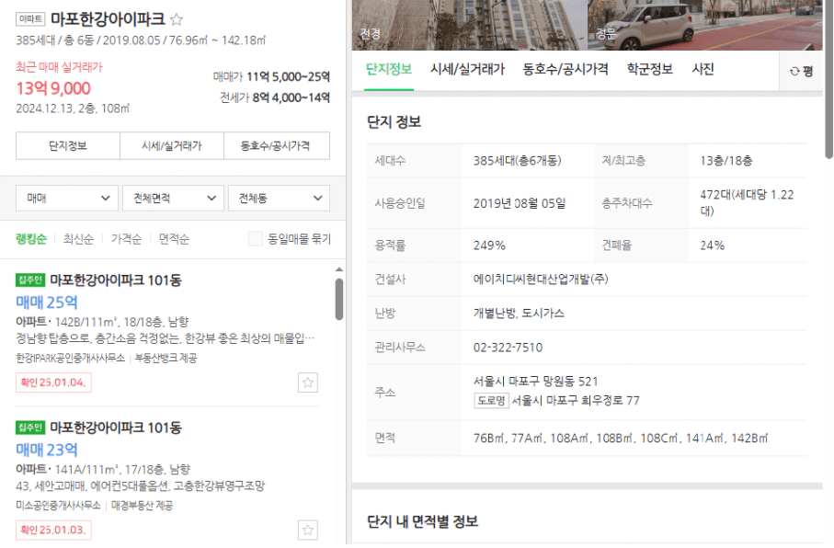Click the 미소공인중개사사무소 agency name
The image size is (834, 548).
click(x=58, y=506)
